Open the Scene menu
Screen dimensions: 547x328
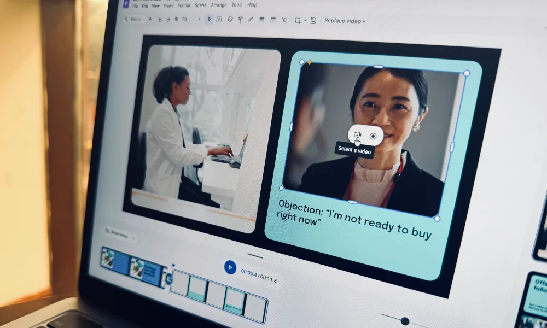[201, 5]
